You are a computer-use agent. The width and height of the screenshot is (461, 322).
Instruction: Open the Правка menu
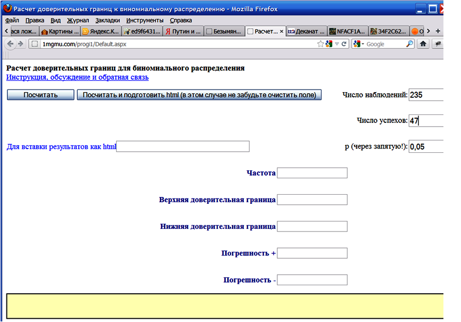35,20
